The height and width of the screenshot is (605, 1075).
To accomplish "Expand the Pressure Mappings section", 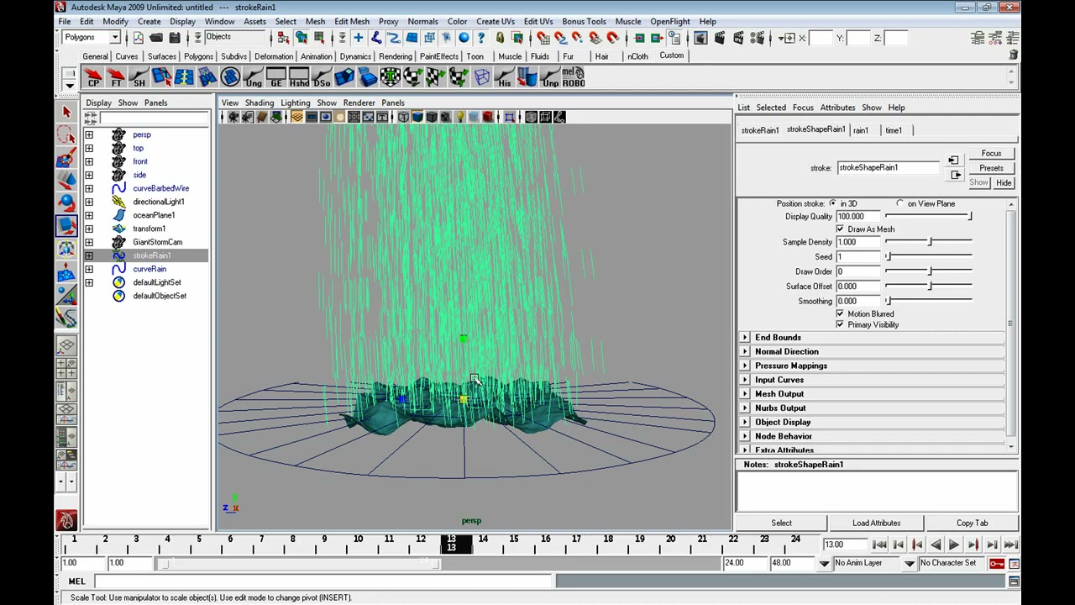I will [745, 366].
